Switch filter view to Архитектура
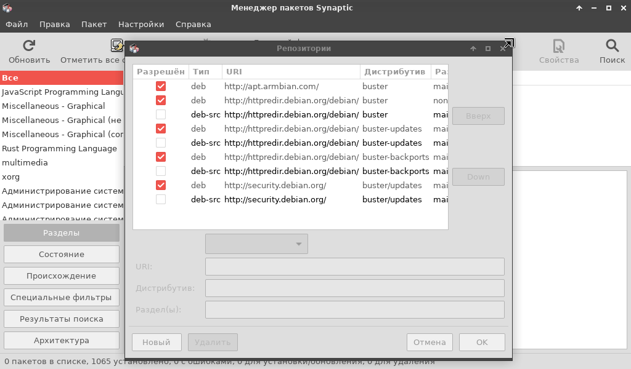 62,341
